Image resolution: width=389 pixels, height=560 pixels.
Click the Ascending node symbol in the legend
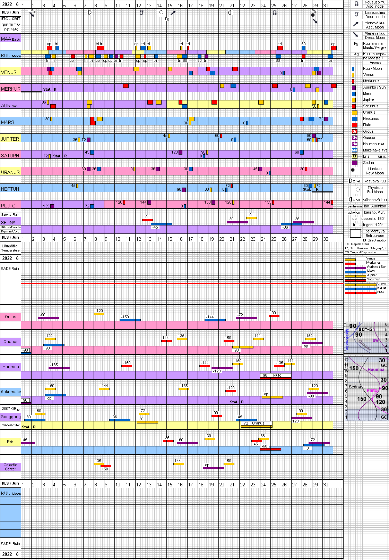coord(356,4)
